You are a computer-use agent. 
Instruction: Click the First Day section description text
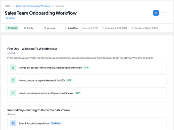pos(80,58)
